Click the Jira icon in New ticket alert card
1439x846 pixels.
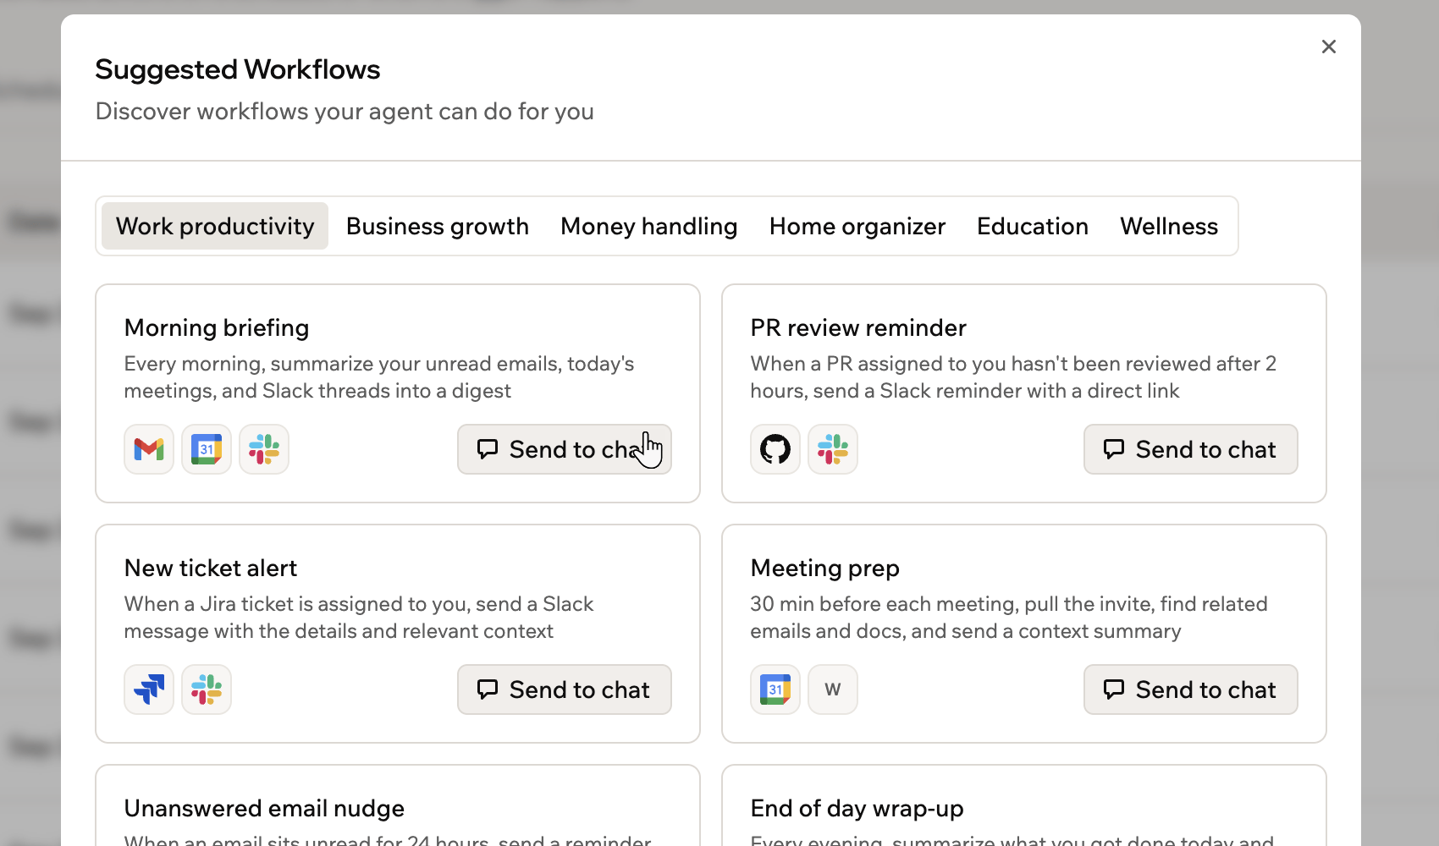[149, 689]
